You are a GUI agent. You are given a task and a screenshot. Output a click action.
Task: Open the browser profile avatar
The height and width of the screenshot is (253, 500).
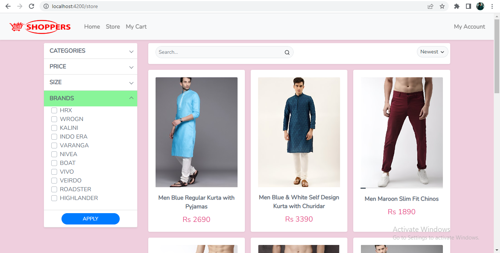pos(480,6)
